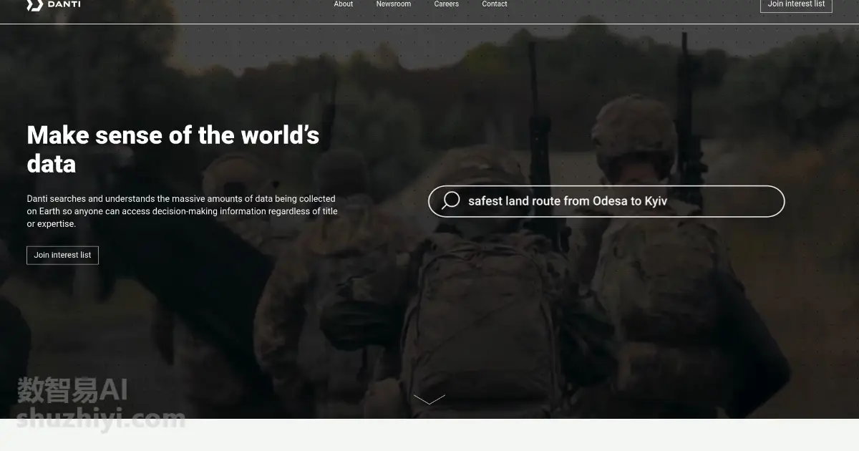Click the magnifying glass search icon

451,200
